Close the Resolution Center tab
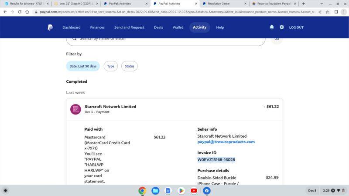349x196 pixels. pyautogui.click(x=245, y=4)
